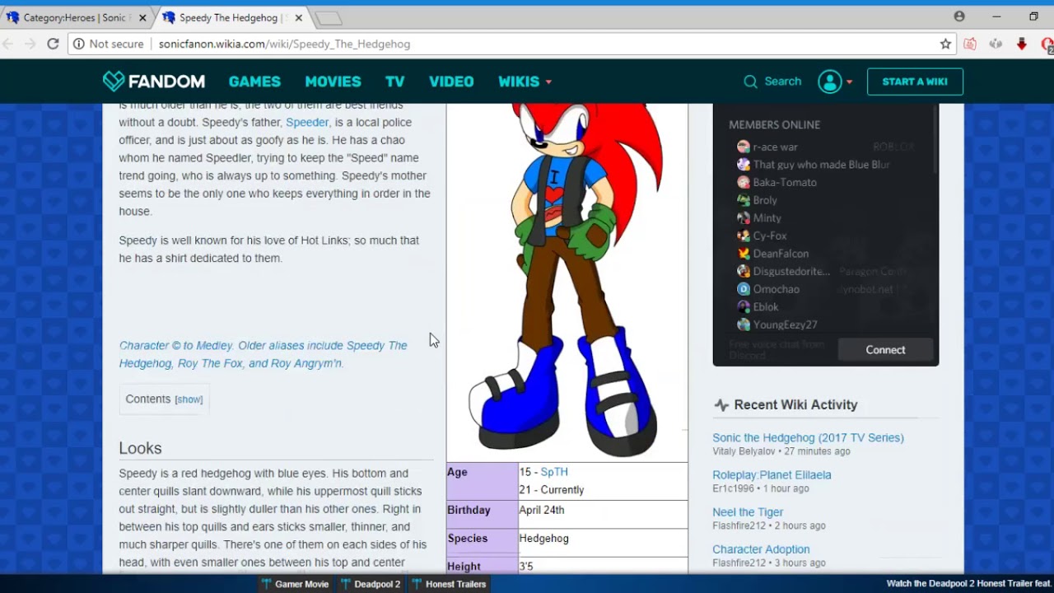The width and height of the screenshot is (1054, 593).
Task: Click the red download arrow extension icon
Action: (1022, 44)
